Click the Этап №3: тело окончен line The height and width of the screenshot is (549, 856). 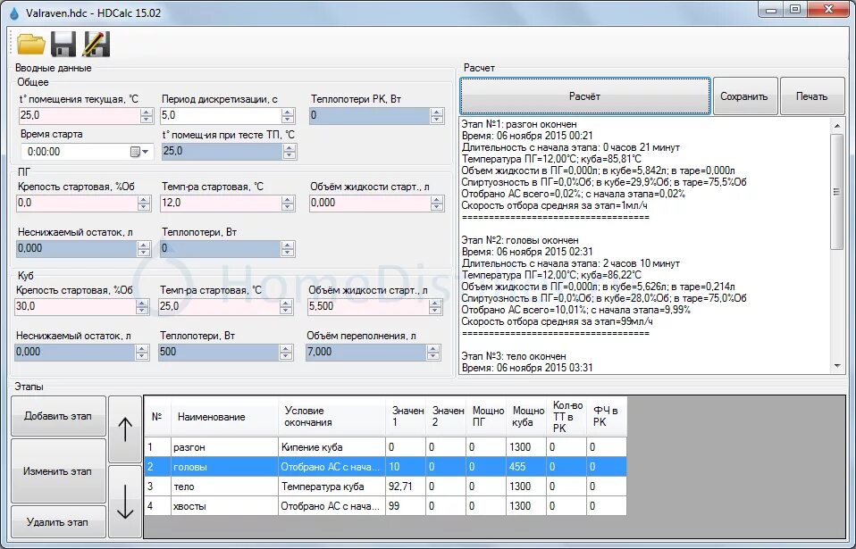(514, 356)
